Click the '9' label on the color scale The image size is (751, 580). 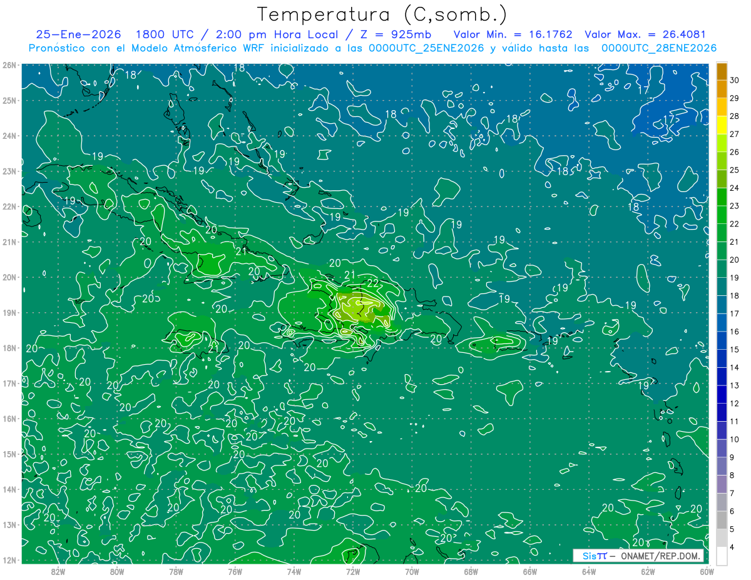732,457
